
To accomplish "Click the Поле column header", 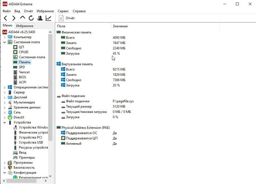I will tap(83, 26).
